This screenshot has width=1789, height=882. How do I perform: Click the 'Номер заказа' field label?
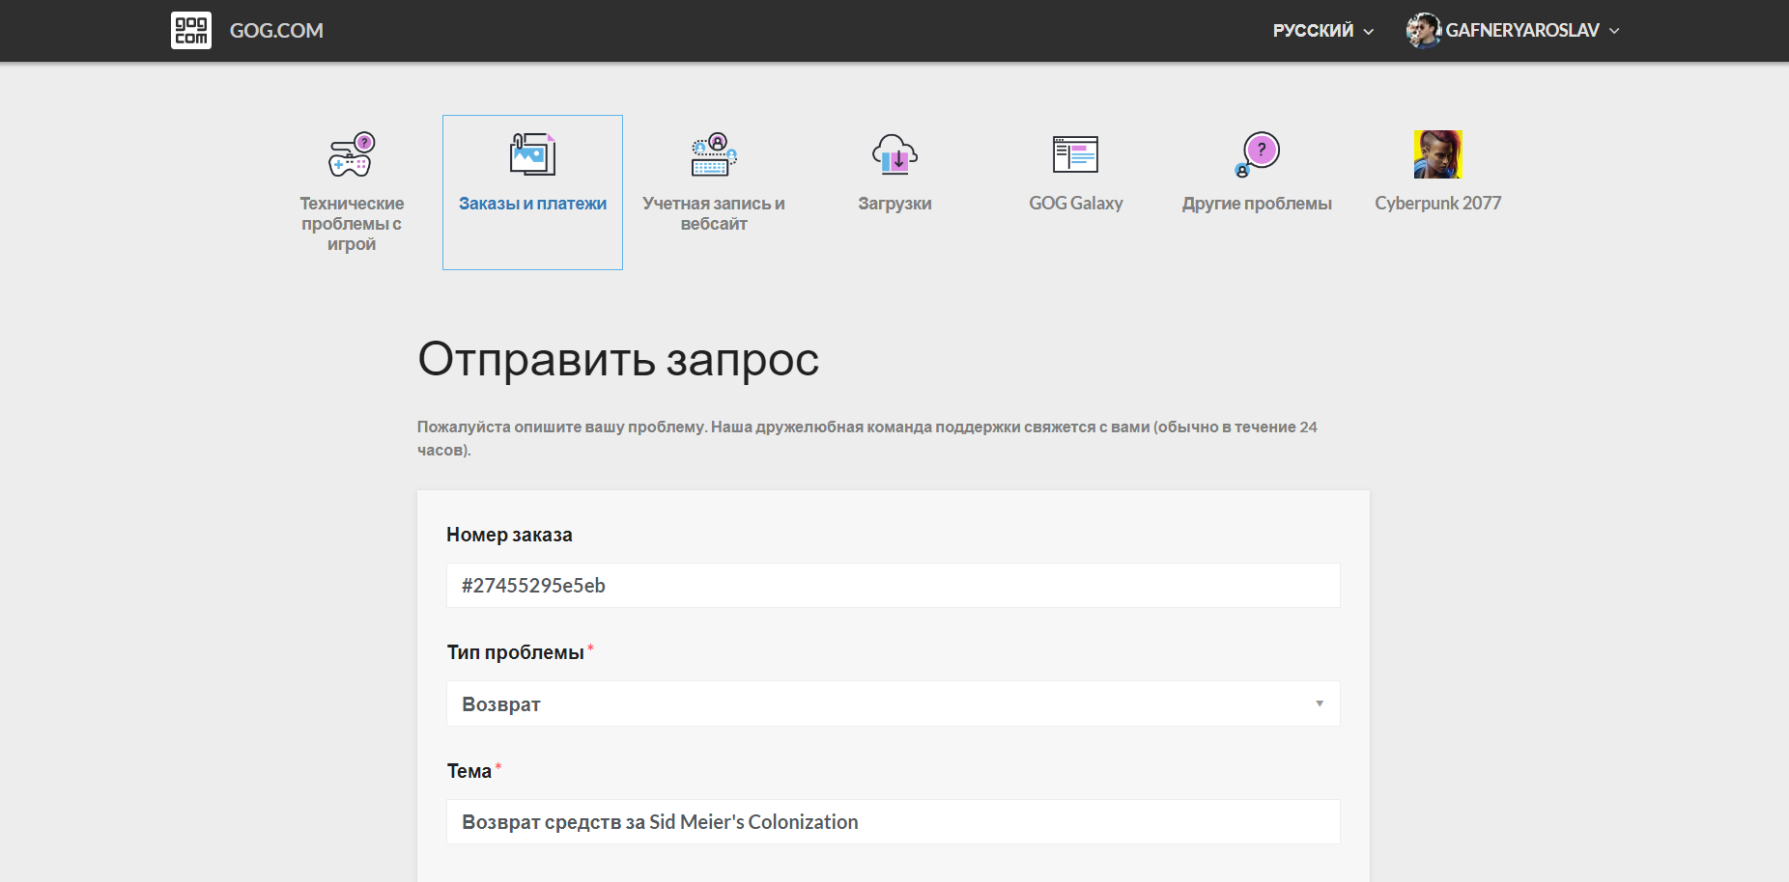coord(509,535)
